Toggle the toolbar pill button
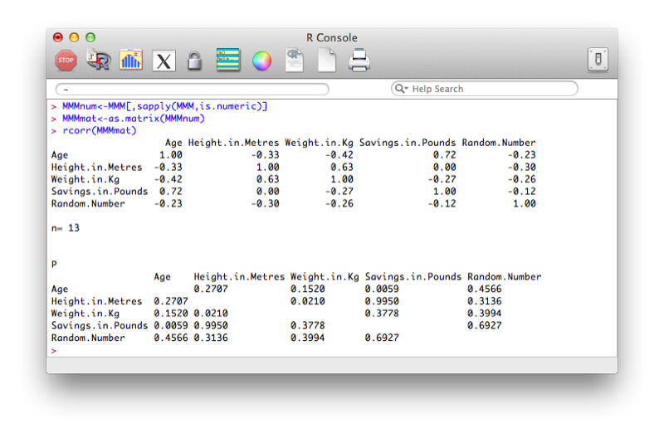The width and height of the screenshot is (664, 438). click(598, 59)
